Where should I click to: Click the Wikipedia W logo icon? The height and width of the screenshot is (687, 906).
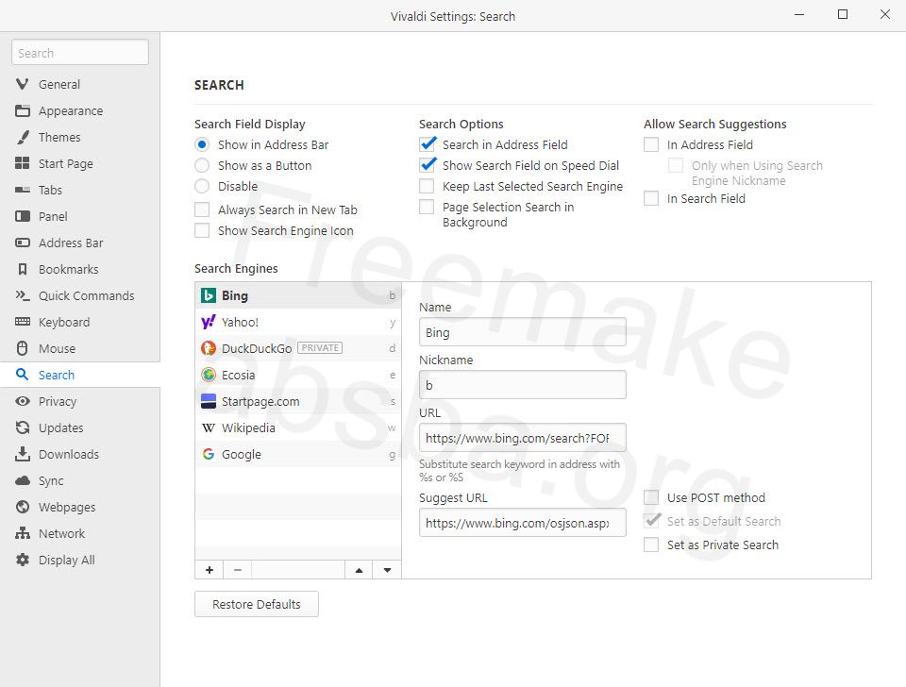208,428
